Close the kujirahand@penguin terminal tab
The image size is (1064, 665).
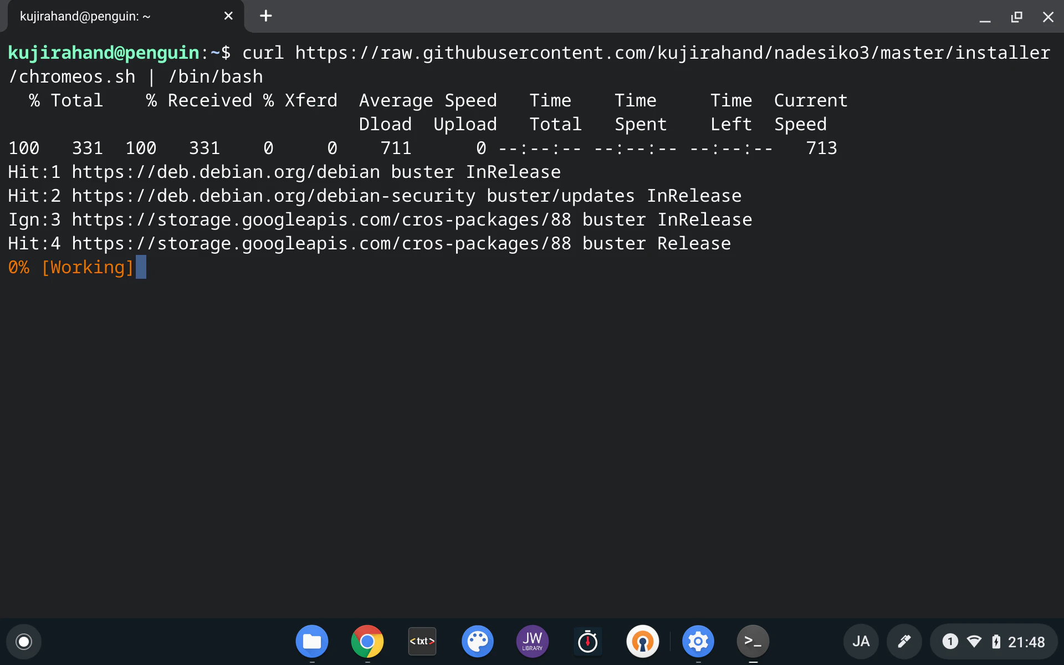228,16
